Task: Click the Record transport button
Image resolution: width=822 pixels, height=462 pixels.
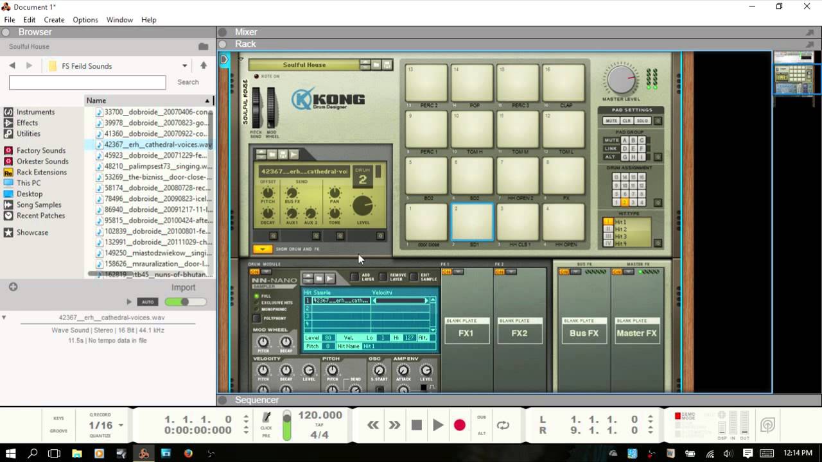Action: 460,425
